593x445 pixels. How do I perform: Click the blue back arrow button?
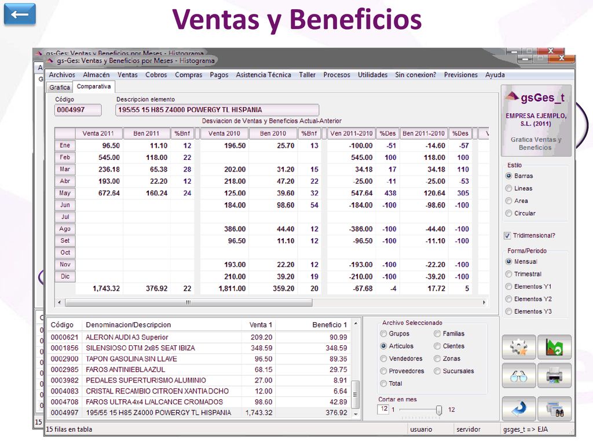click(20, 14)
